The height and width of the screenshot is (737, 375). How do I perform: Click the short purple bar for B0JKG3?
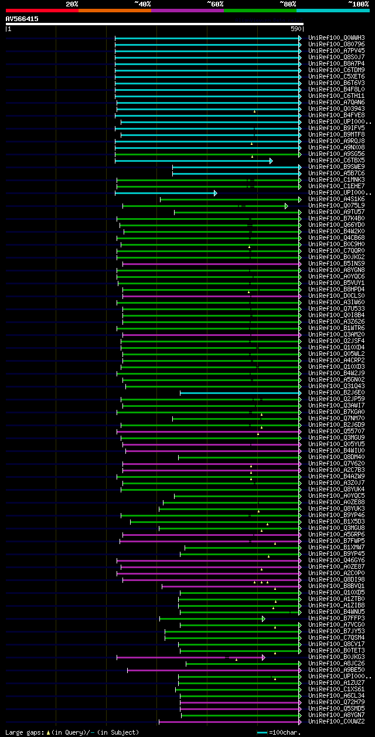191,657
